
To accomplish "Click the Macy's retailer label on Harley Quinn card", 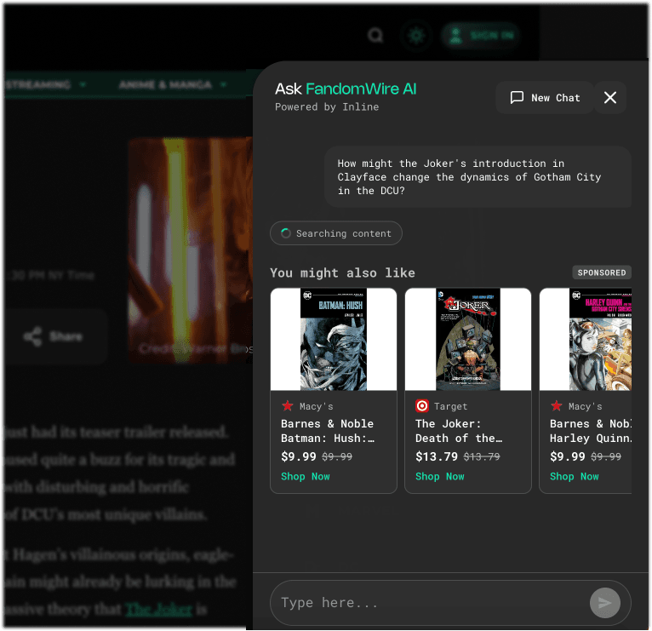I will [x=585, y=406].
